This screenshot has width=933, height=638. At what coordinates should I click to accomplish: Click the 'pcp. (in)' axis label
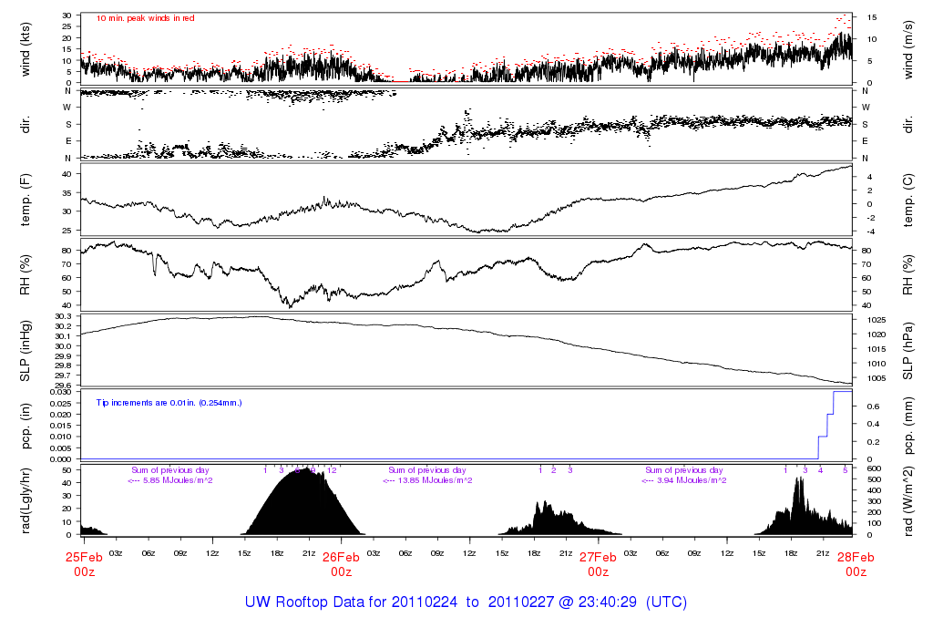(x=25, y=427)
